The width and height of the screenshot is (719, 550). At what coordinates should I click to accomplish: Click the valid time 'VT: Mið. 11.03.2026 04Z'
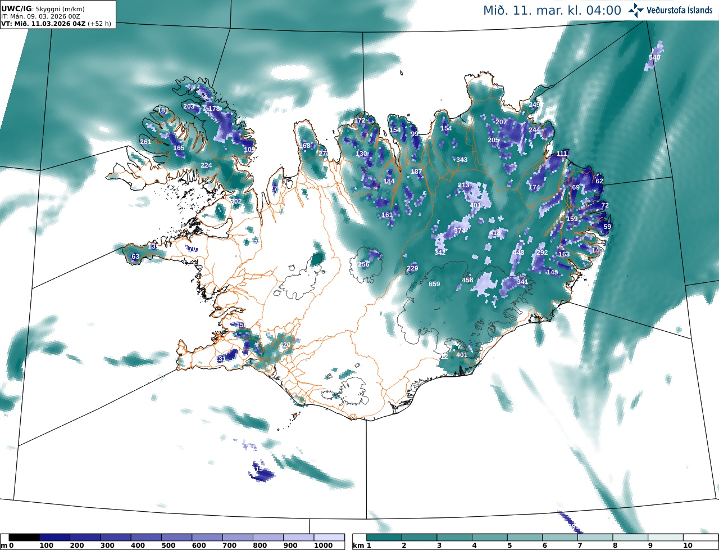[x=43, y=24]
